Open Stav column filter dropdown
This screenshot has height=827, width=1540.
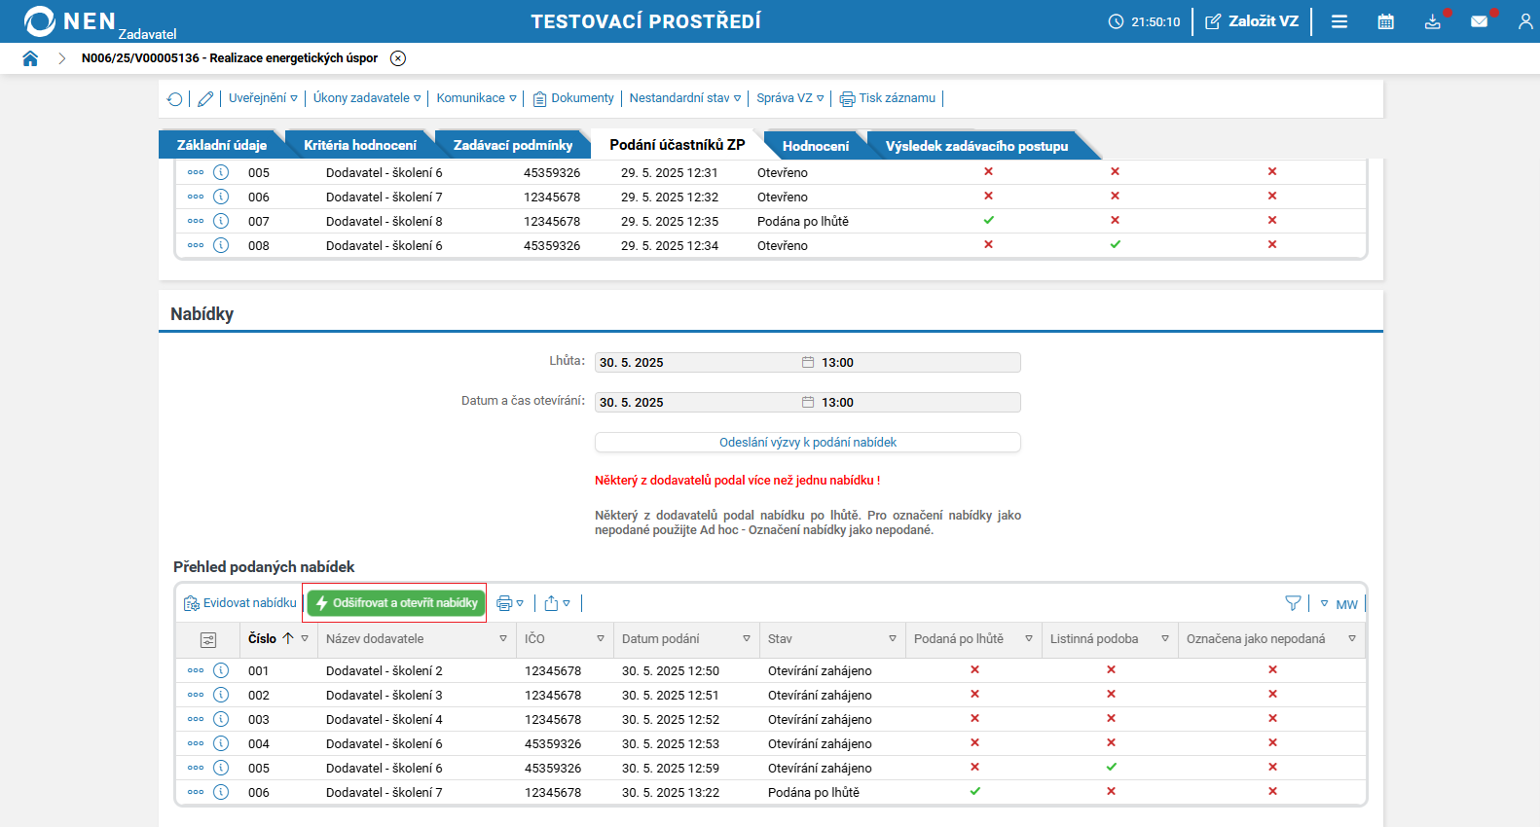point(892,639)
